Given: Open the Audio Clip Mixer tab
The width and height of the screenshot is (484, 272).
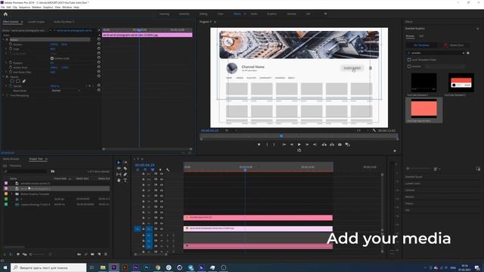Looking at the screenshot, I should (x=64, y=22).
